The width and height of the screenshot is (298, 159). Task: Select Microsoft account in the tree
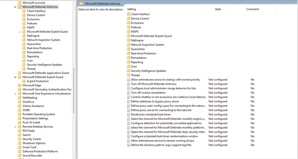[34, 3]
